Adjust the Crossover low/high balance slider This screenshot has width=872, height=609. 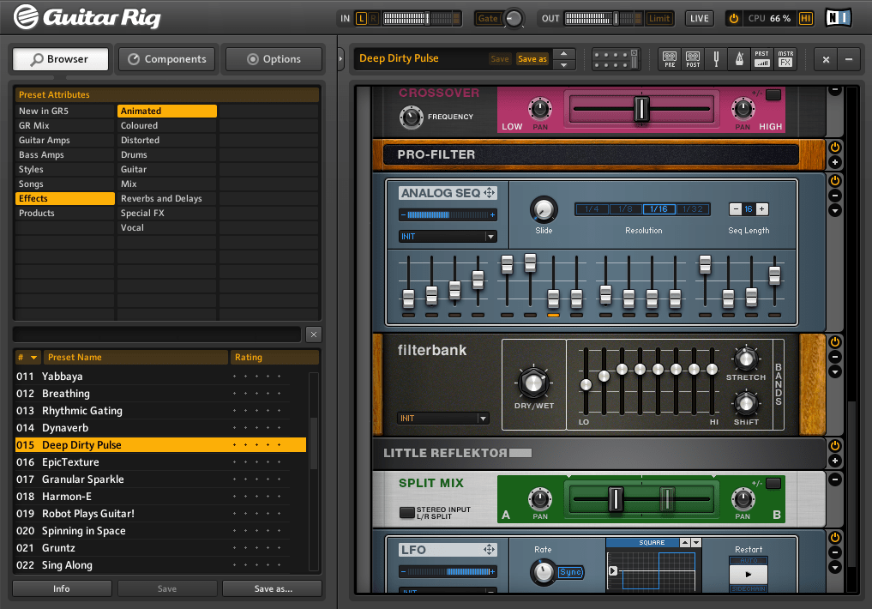641,108
